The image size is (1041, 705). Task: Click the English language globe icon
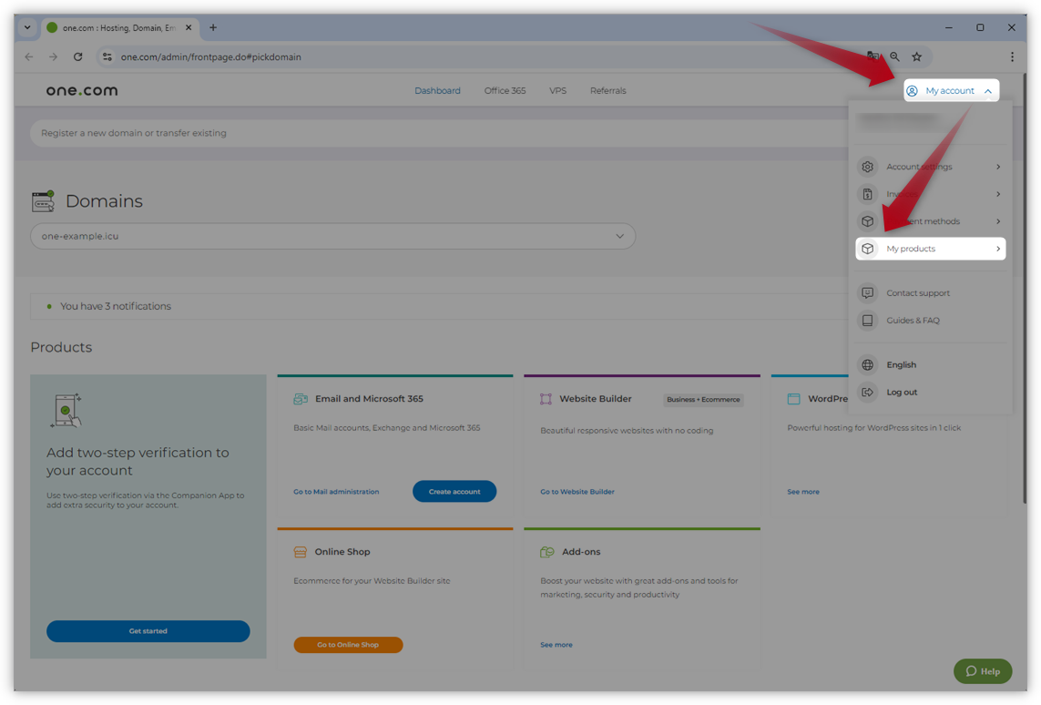point(868,365)
